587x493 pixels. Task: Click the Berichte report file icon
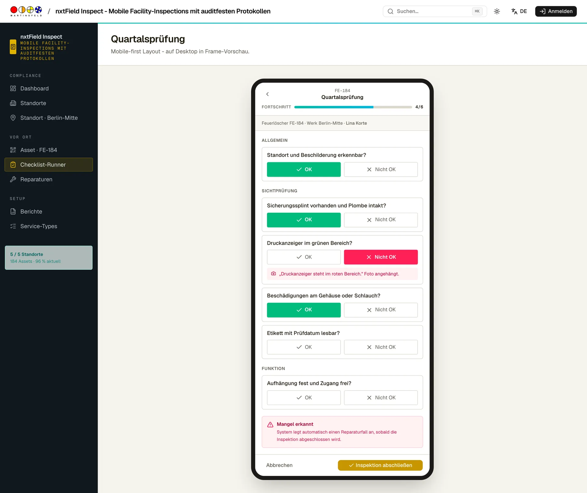13,212
